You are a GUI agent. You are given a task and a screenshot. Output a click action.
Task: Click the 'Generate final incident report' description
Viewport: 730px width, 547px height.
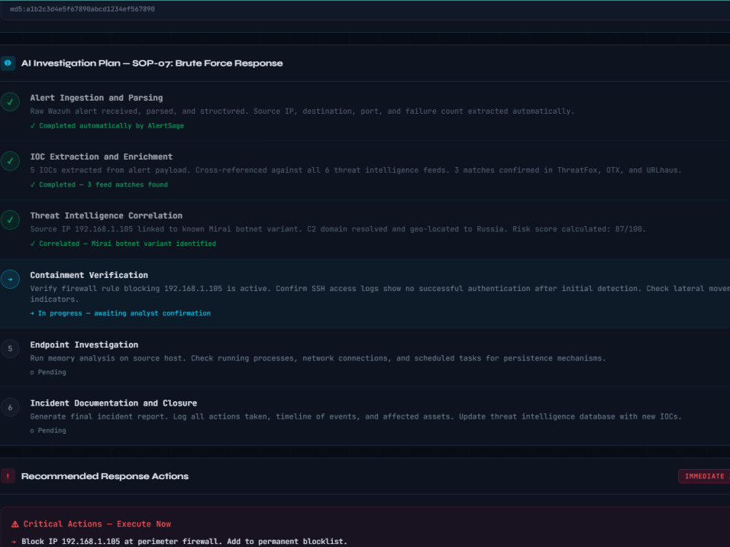[356, 416]
